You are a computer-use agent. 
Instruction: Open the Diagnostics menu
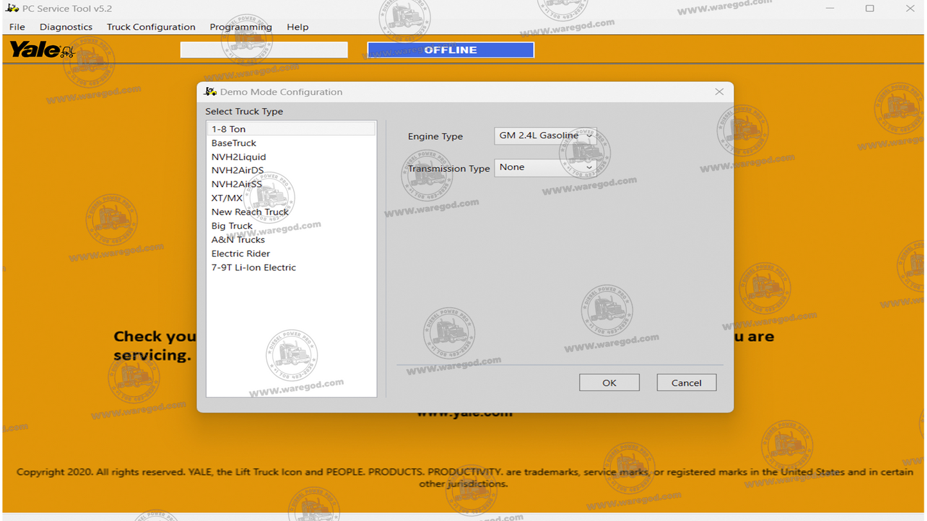[66, 27]
